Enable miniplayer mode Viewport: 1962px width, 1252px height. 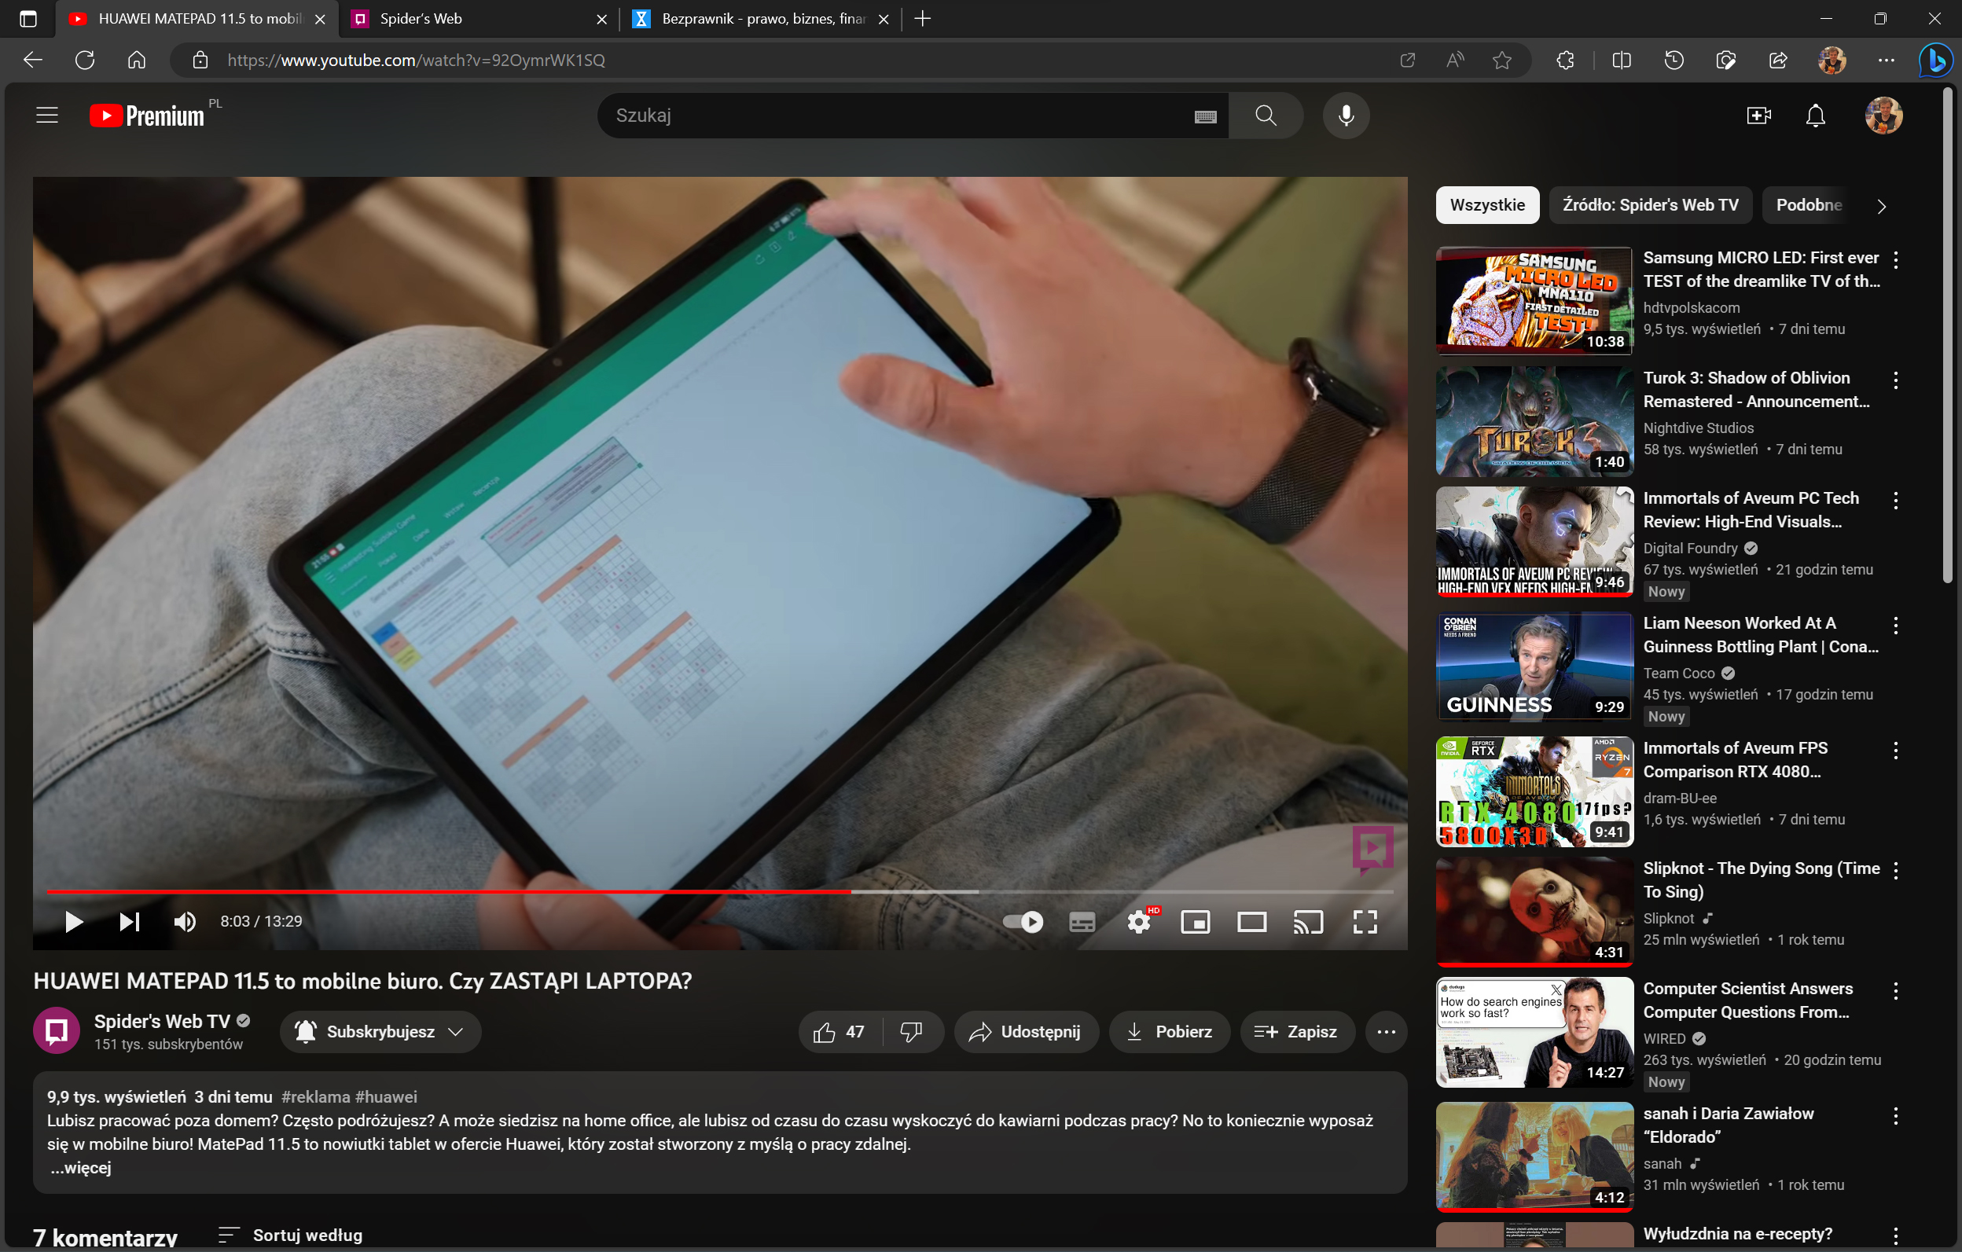tap(1196, 921)
